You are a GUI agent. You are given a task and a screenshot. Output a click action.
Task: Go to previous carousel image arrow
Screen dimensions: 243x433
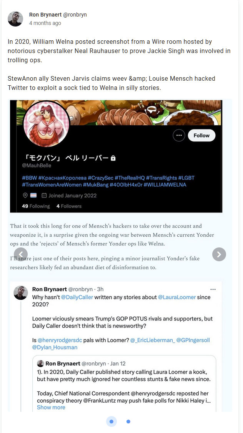pyautogui.click(x=21, y=254)
